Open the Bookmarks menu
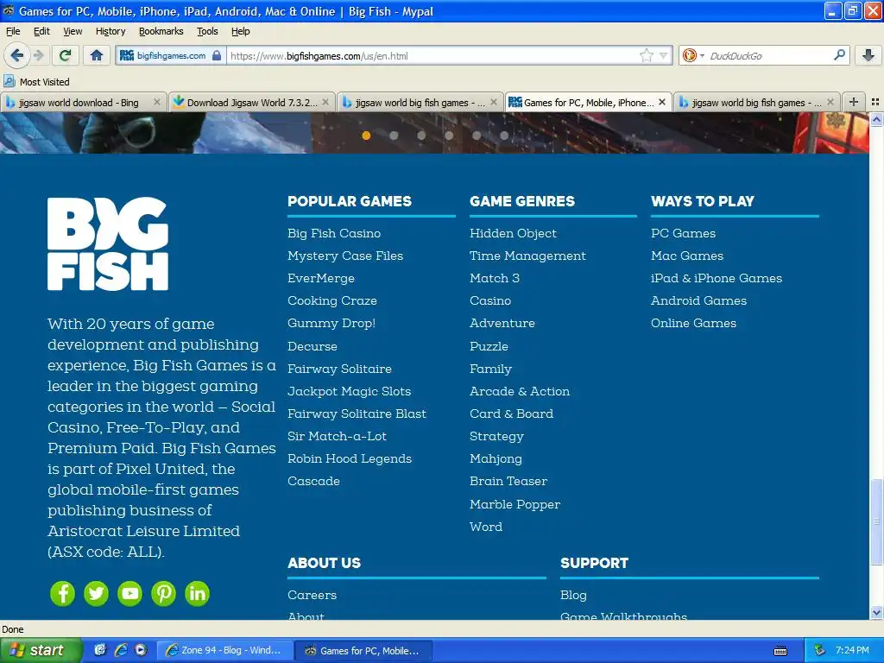884x663 pixels. [x=161, y=31]
